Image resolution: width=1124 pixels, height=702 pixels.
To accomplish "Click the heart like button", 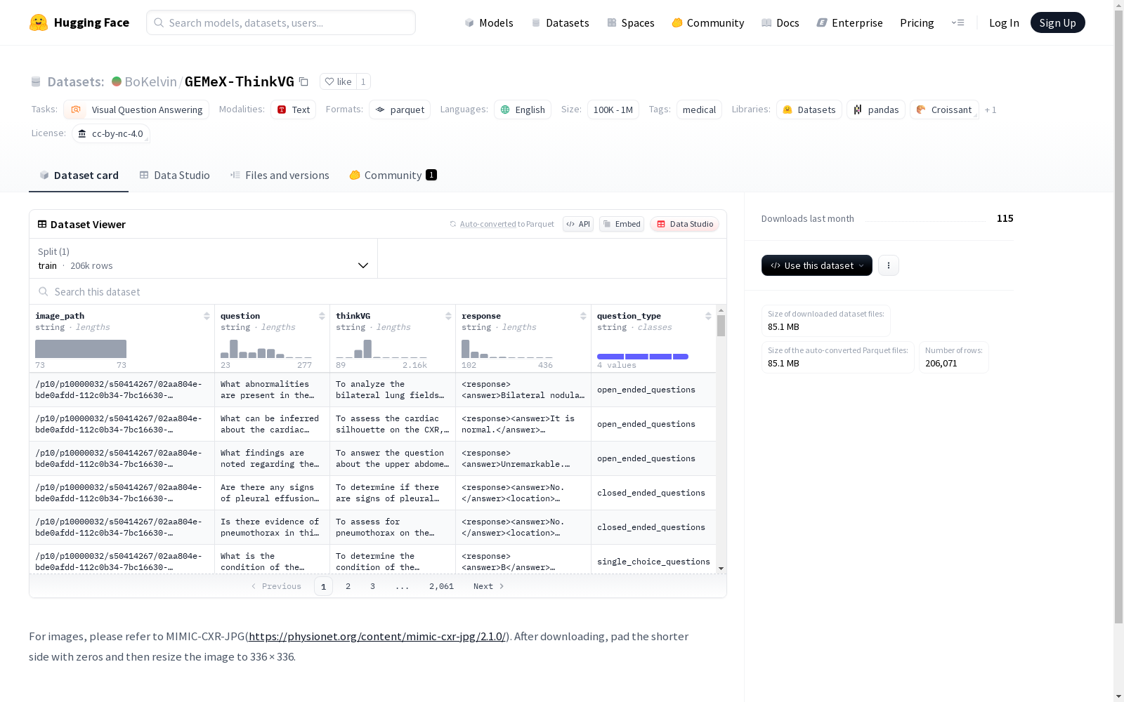I will 338,81.
